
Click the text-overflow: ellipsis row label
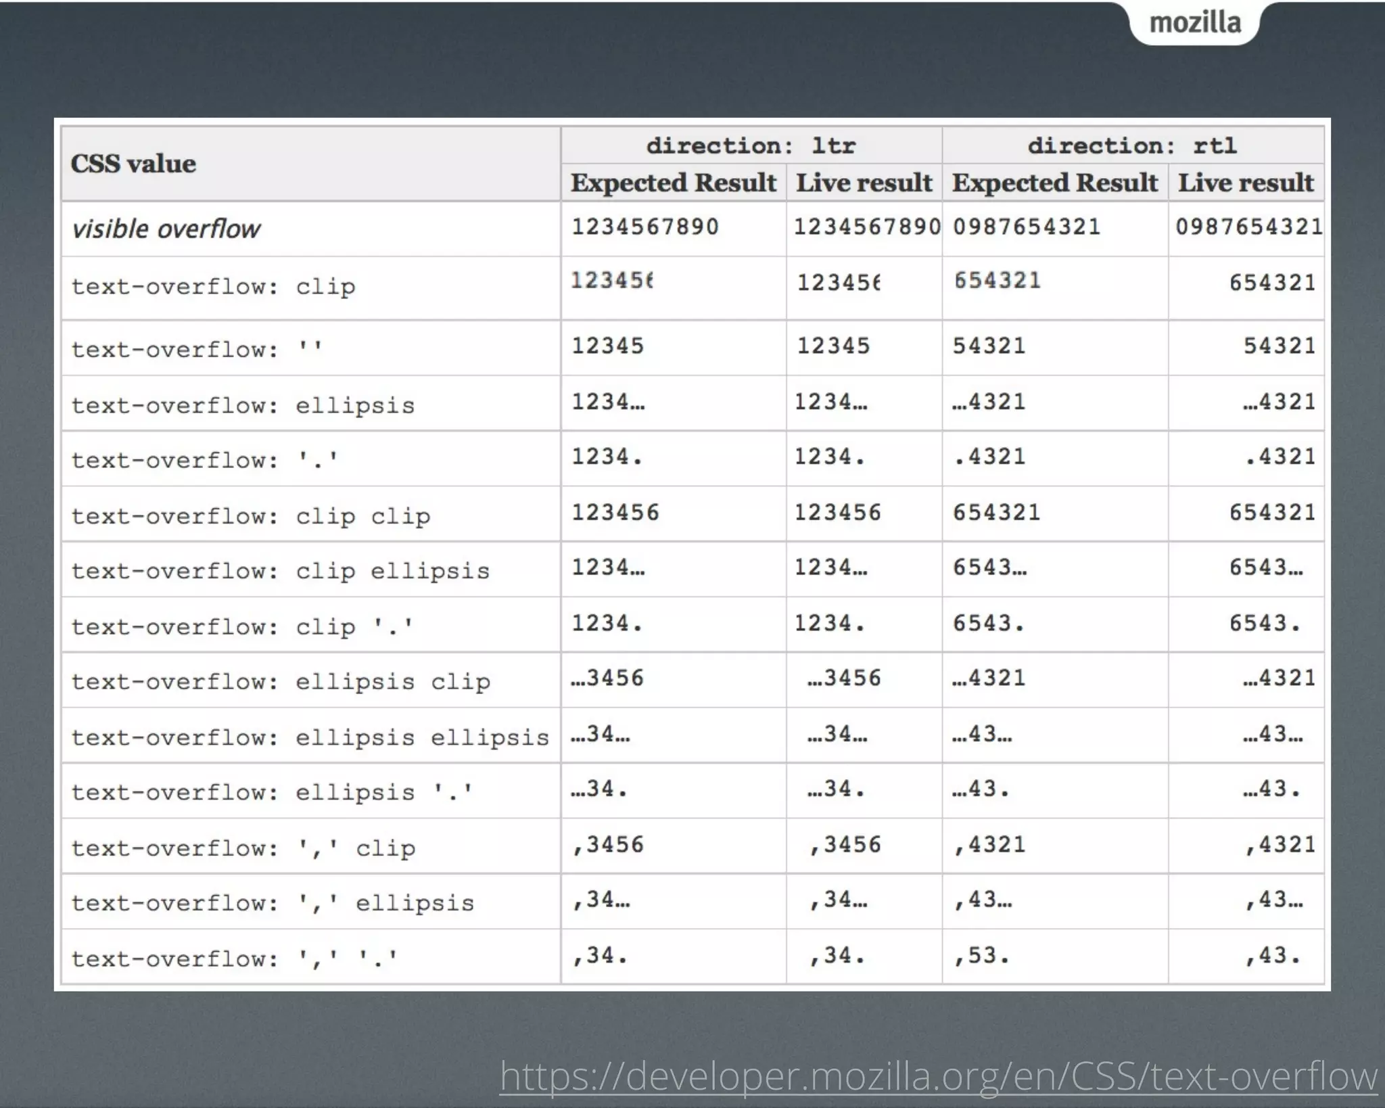click(x=243, y=406)
